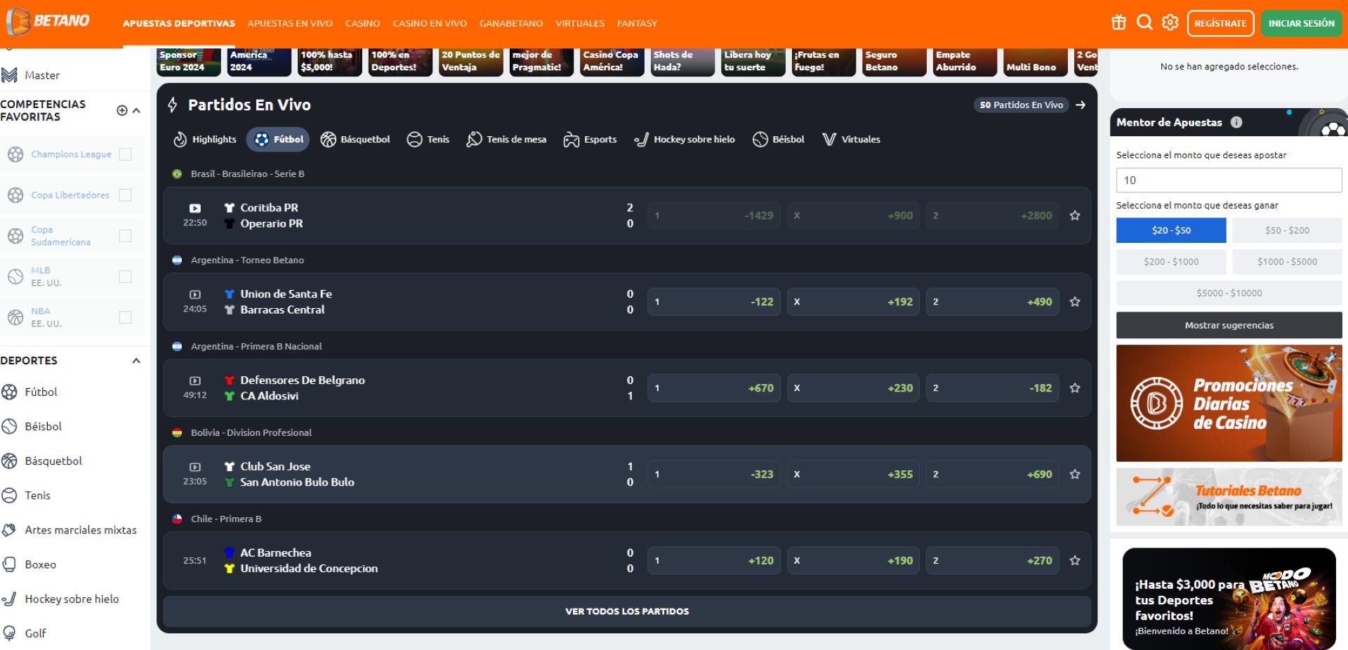The image size is (1348, 650).
Task: Open the Sponsor Euro 2024 promo tile
Action: pos(188,62)
